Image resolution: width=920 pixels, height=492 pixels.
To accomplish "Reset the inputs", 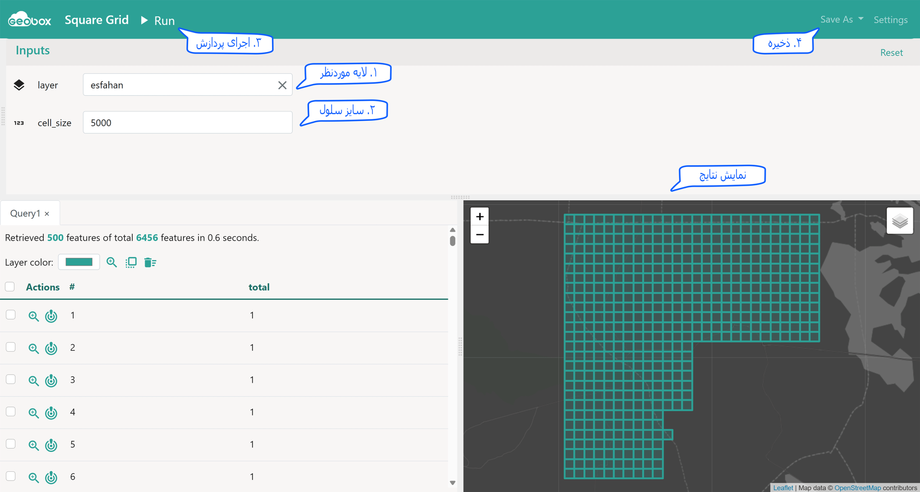I will (x=891, y=52).
